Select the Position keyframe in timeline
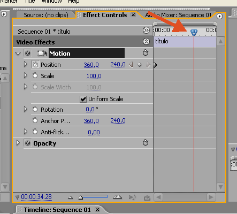 coord(156,65)
